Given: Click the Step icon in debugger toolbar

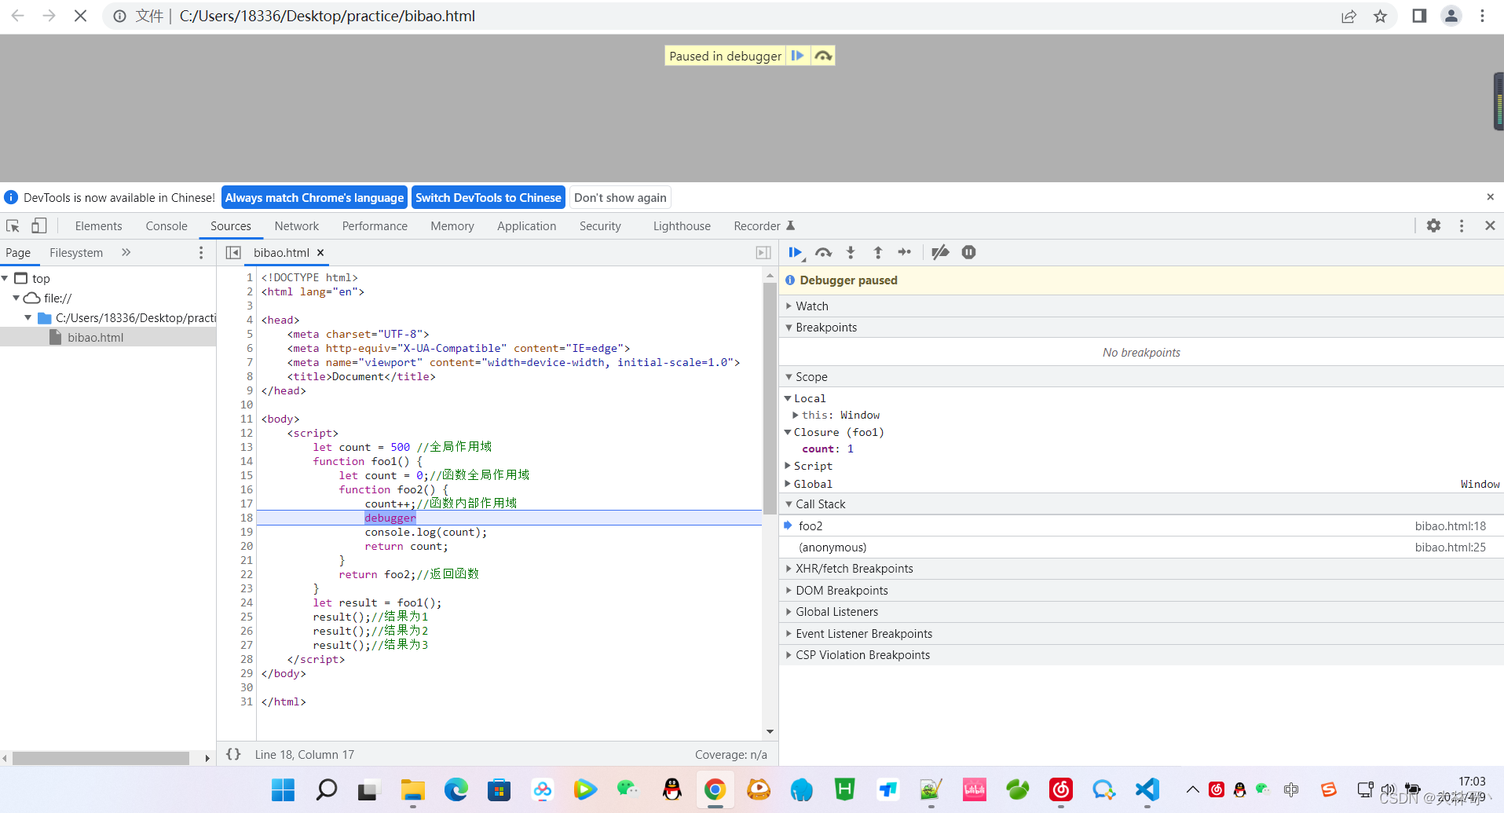Looking at the screenshot, I should 905,252.
